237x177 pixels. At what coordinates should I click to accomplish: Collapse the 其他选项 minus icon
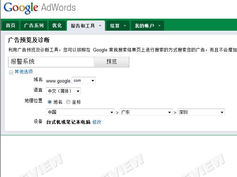[x=11, y=73]
